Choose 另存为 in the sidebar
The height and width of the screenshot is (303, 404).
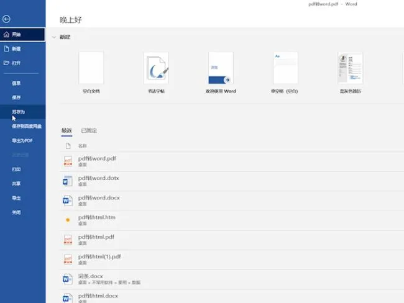22,112
